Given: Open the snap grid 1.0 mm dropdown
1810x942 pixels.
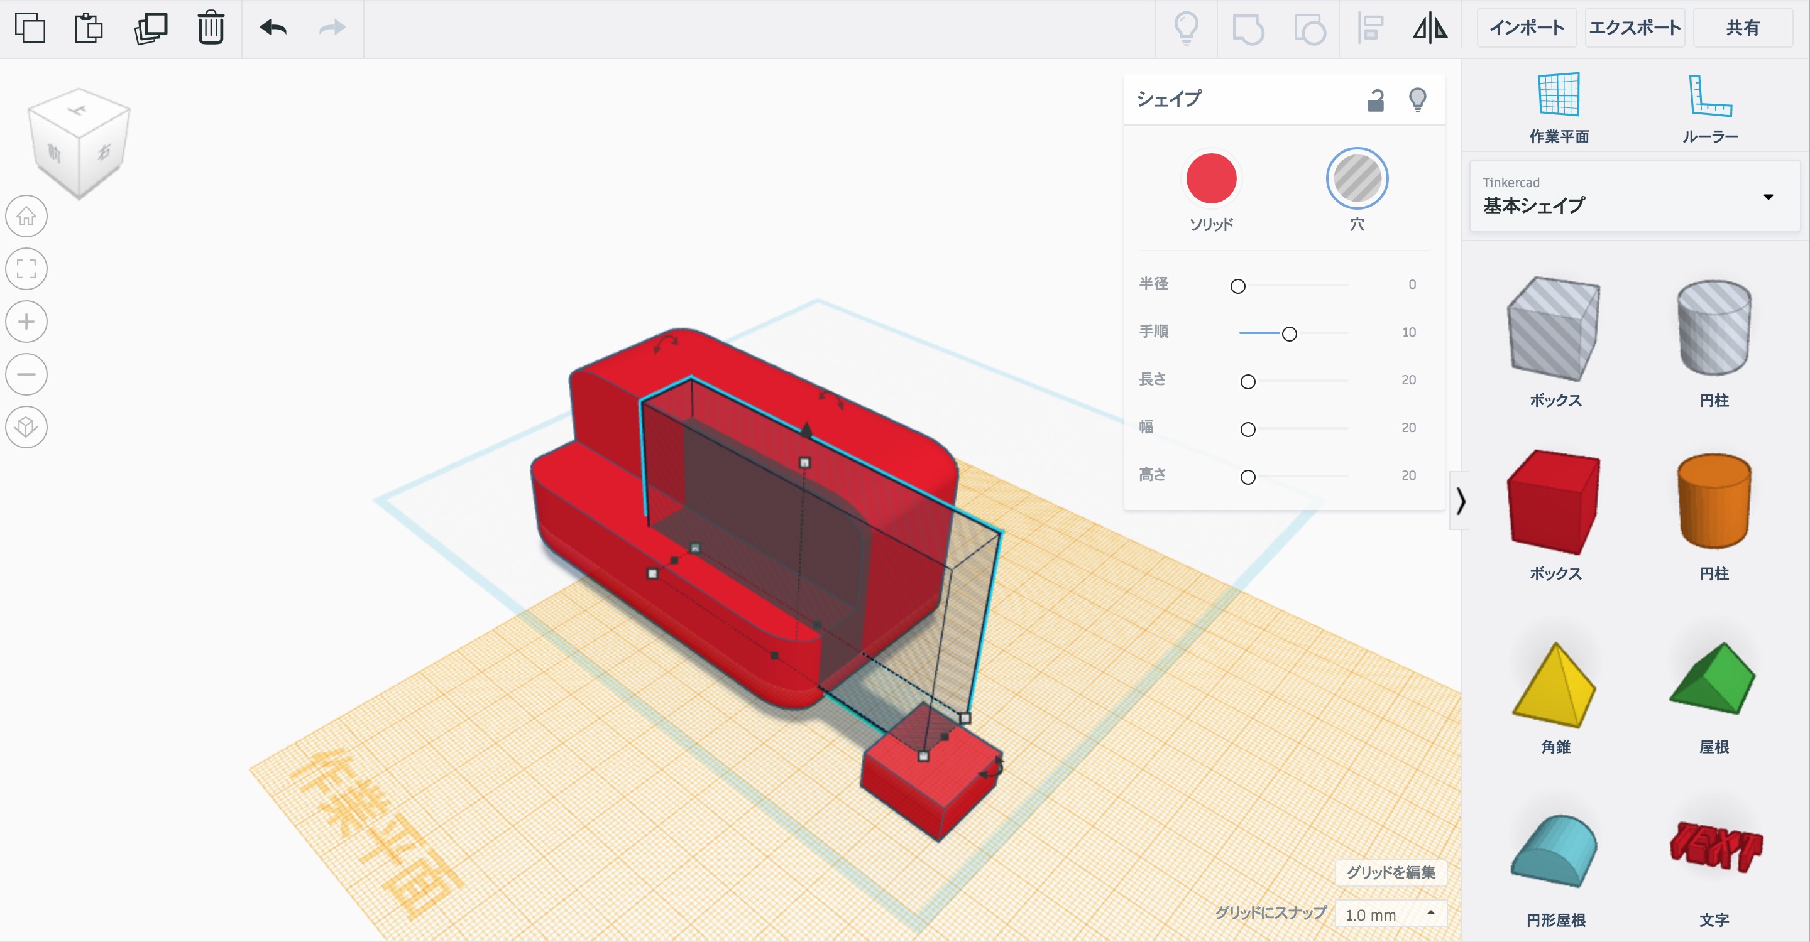Looking at the screenshot, I should (1390, 914).
